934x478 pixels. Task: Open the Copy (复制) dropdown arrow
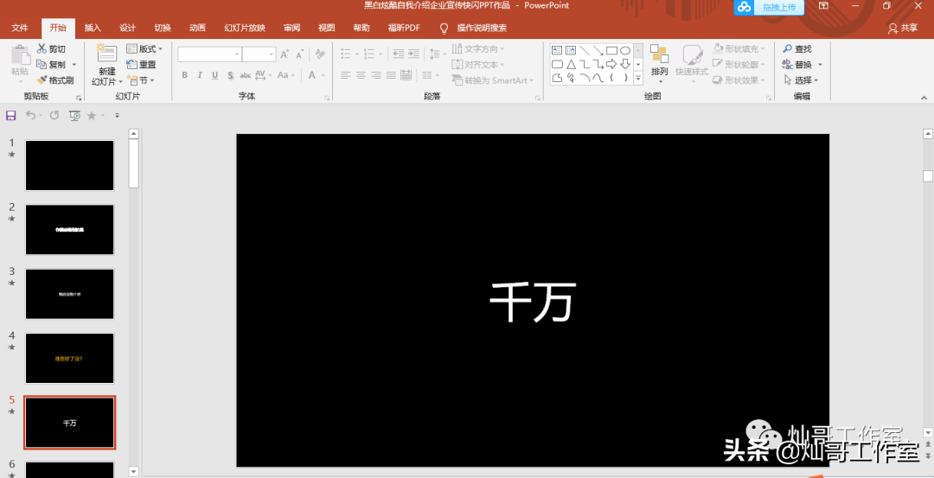coord(74,64)
